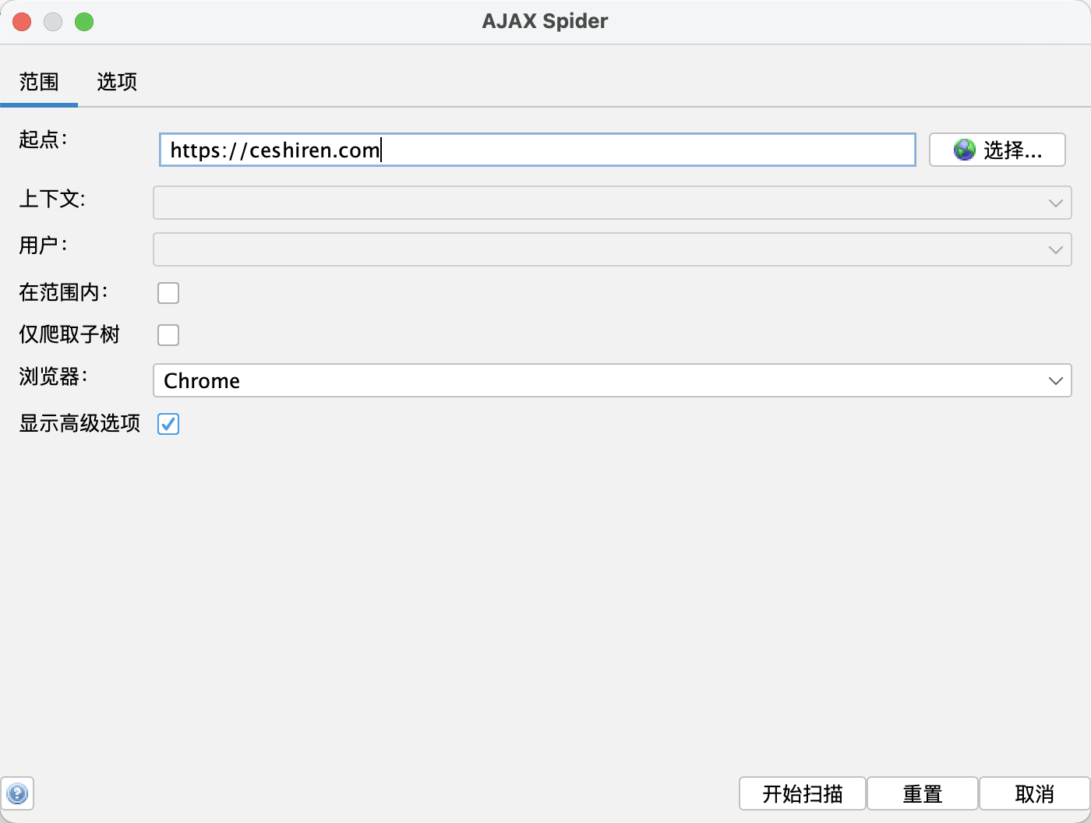Switch to the 选项 tab
The image size is (1091, 823).
pos(117,82)
